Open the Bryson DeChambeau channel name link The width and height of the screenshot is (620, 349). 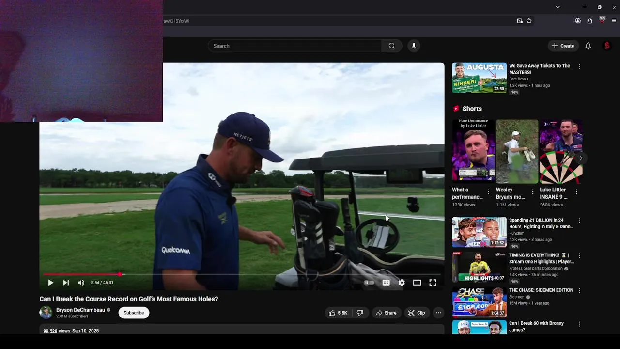[x=80, y=310]
